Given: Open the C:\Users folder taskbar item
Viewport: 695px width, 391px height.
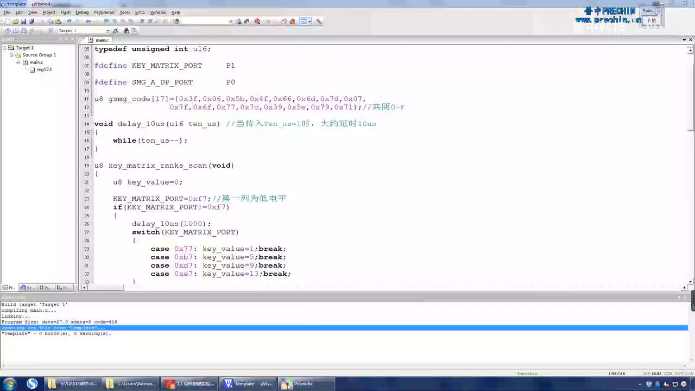Looking at the screenshot, I should click(132, 384).
